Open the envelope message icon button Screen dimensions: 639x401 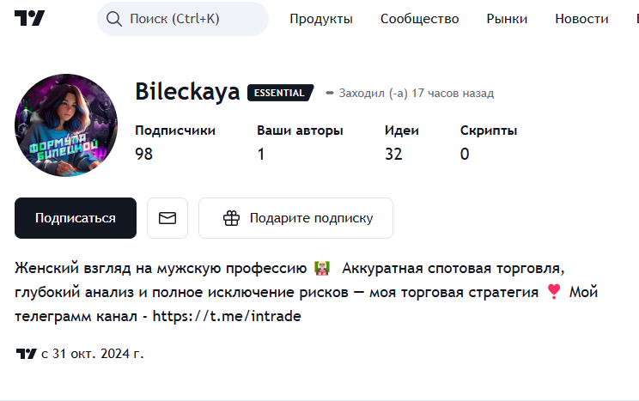point(167,218)
